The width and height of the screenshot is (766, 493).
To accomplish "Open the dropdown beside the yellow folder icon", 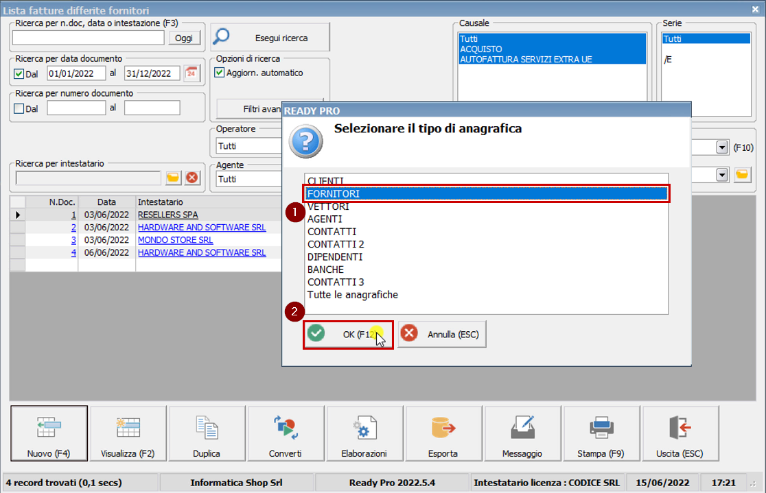I will click(x=721, y=175).
